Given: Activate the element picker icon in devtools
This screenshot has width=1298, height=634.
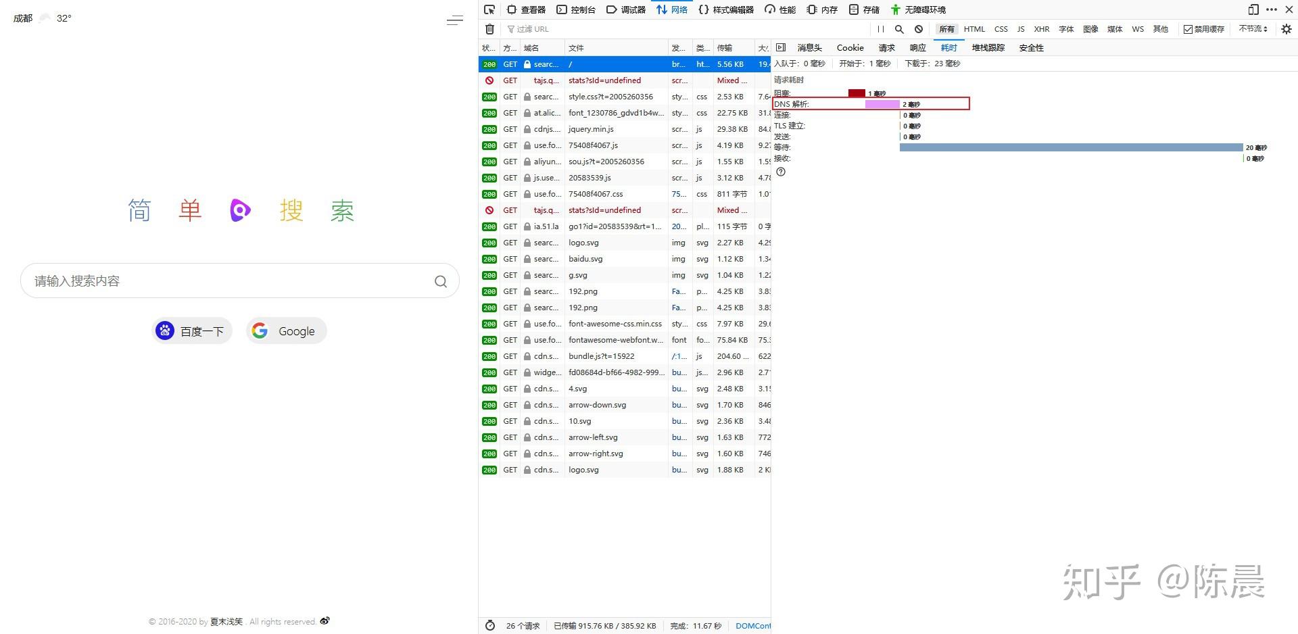Looking at the screenshot, I should click(489, 9).
